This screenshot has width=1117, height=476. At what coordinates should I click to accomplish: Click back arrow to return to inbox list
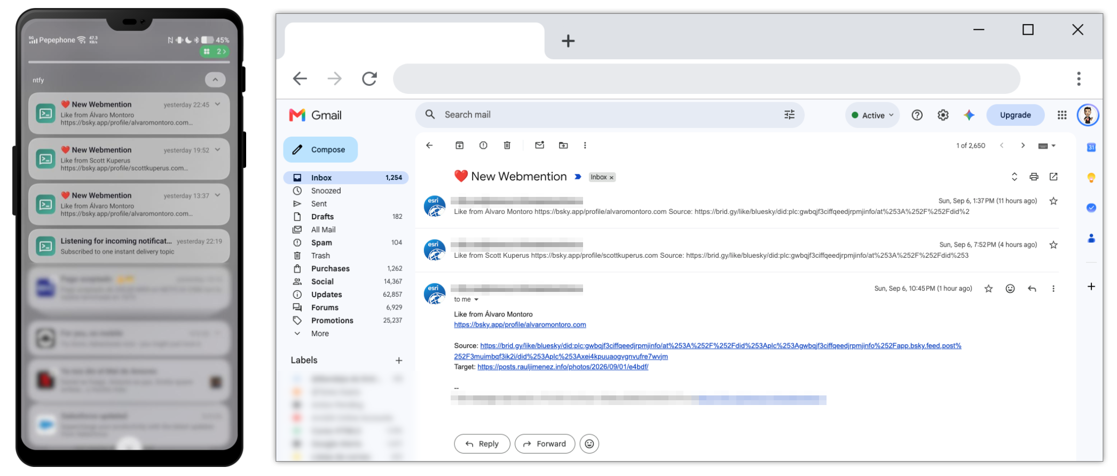pyautogui.click(x=429, y=145)
